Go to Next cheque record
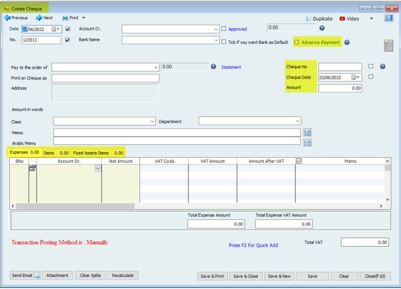401x289 pixels. (44, 18)
